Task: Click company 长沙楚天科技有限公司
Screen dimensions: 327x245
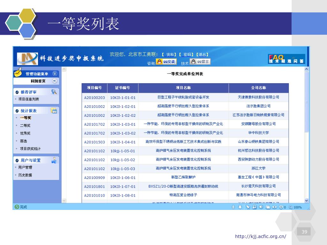Action: pyautogui.click(x=258, y=186)
